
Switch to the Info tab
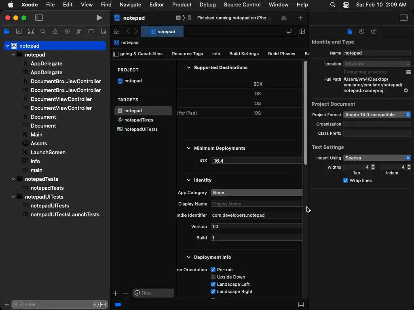216,54
